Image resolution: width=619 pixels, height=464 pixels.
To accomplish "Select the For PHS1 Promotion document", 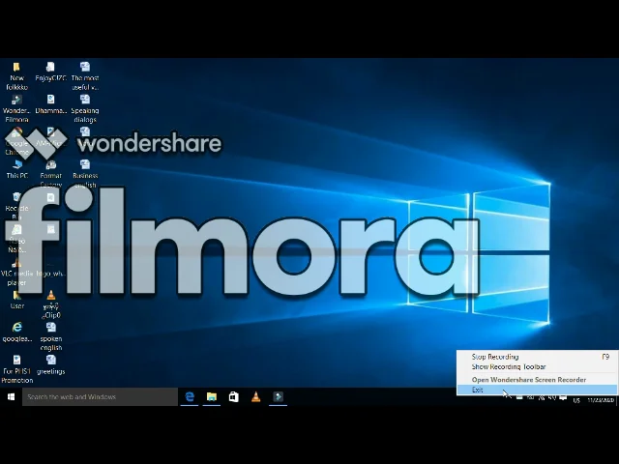I will click(x=16, y=369).
